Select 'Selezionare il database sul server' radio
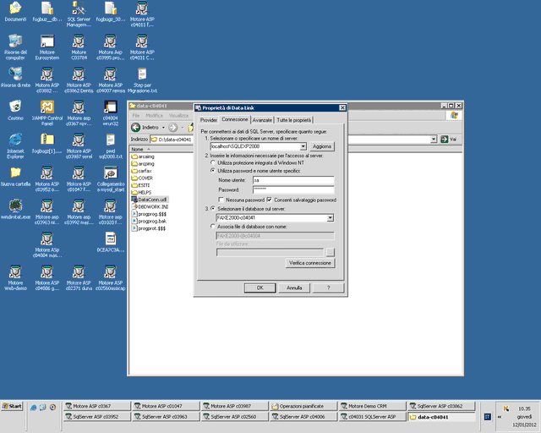Image resolution: width=541 pixels, height=433 pixels. point(213,209)
